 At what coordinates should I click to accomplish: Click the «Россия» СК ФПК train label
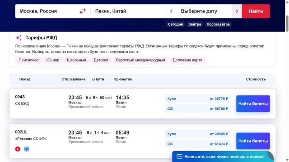point(31,139)
